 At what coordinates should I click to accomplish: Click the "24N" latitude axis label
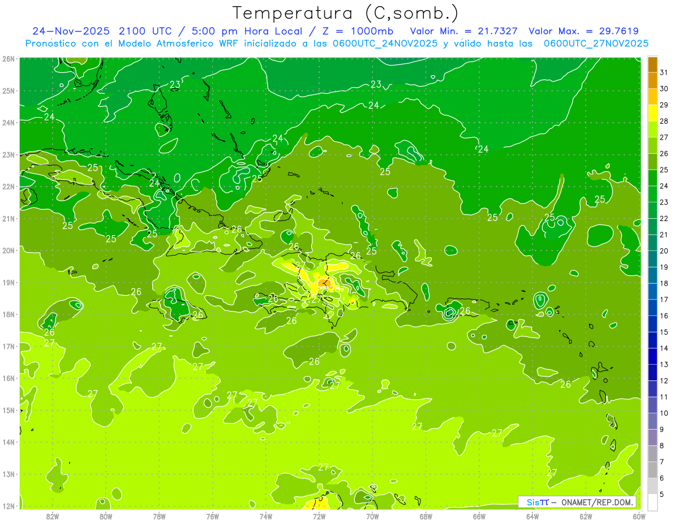pos(8,123)
